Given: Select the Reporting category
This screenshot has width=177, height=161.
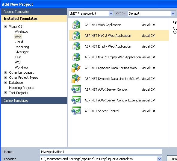Looking at the screenshot, I should tap(22, 47).
